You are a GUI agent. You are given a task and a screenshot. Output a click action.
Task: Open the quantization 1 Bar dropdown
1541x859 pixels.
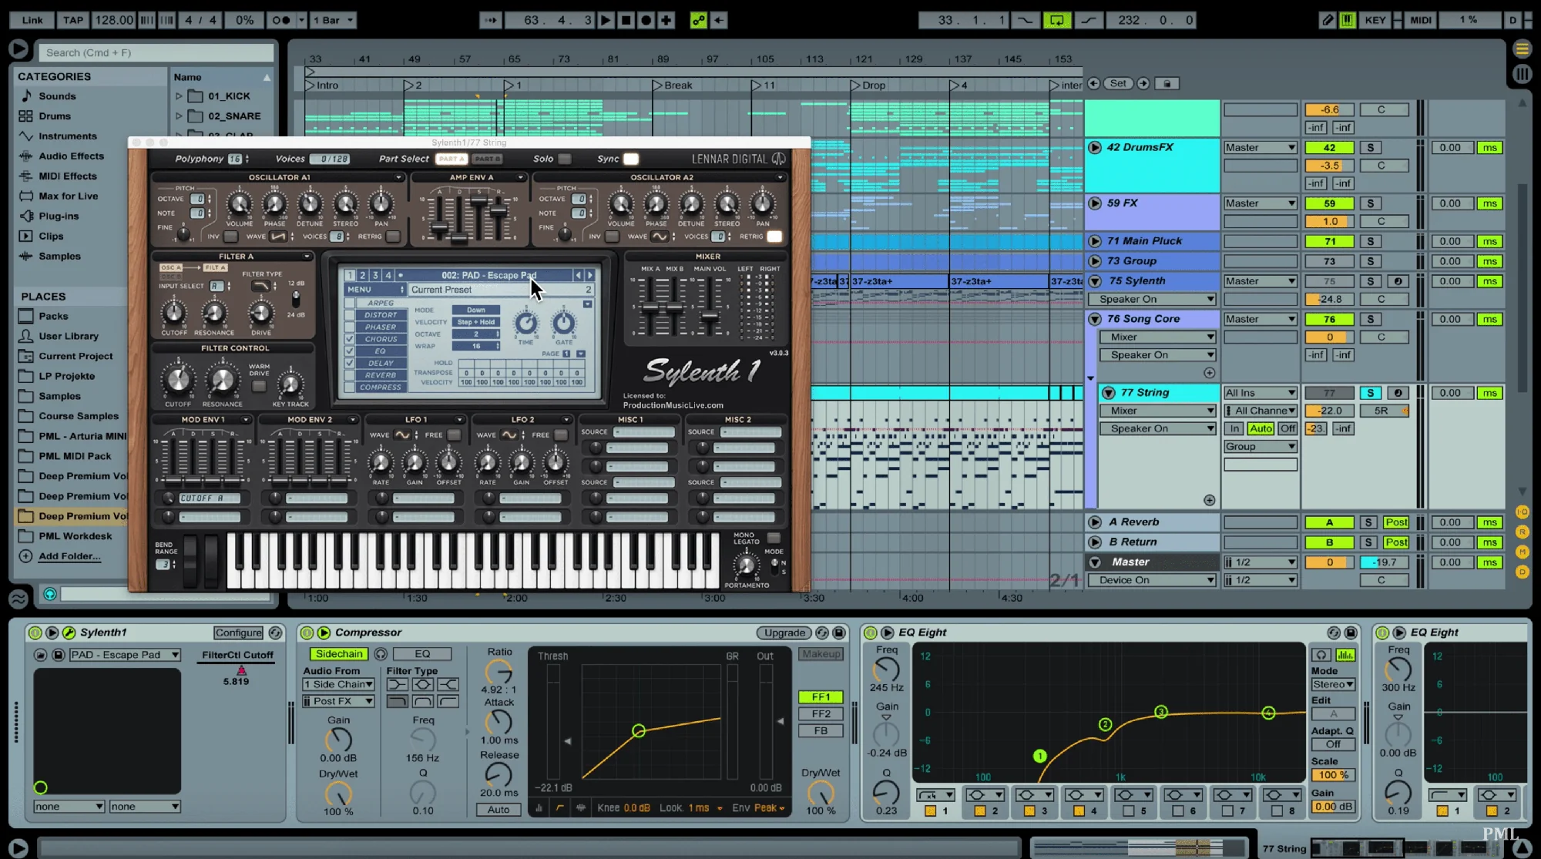point(334,20)
